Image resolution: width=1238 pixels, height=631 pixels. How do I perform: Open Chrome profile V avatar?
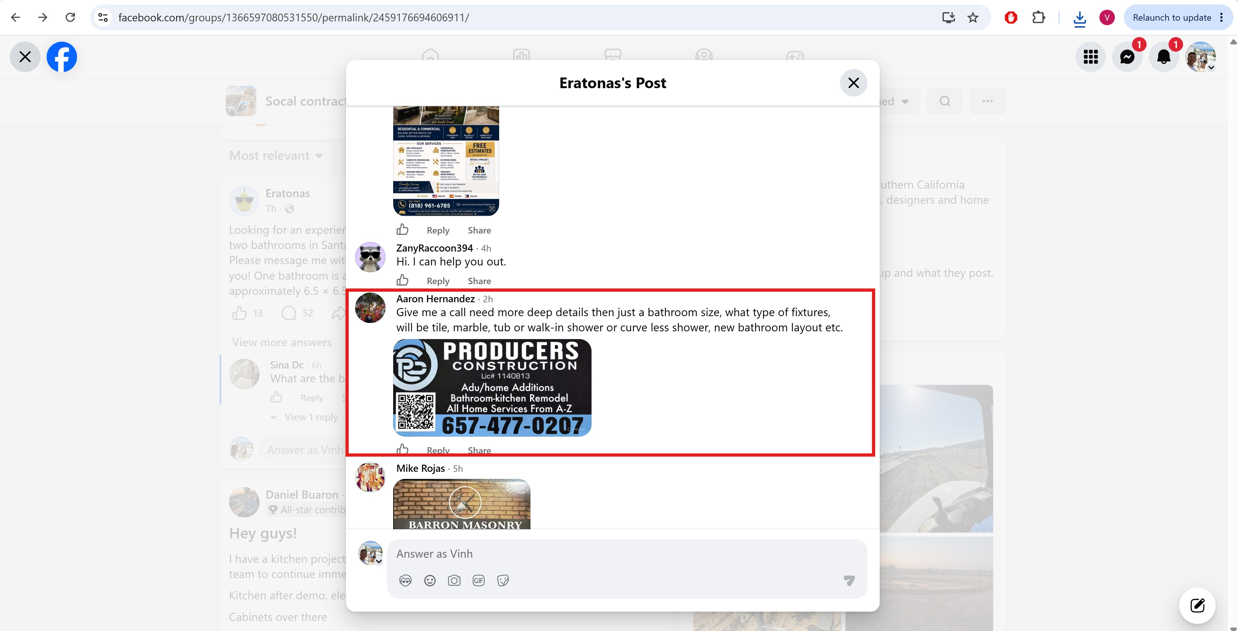point(1107,18)
